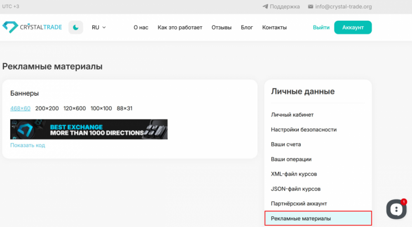Open the Отзывы page
This screenshot has height=227, width=412.
point(222,28)
